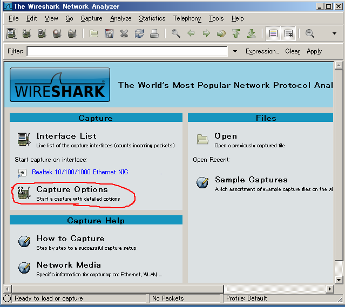345x307 pixels.
Task: Click 'Ready to load or capture' status text
Action: [x=49, y=298]
